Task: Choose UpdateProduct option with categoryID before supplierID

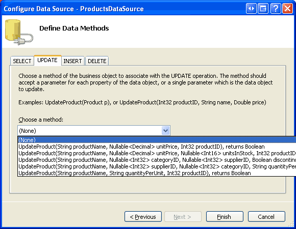Action: [x=157, y=160]
